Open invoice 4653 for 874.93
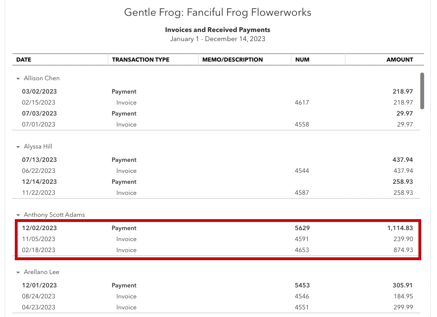Image resolution: width=437 pixels, height=317 pixels. pos(218,250)
